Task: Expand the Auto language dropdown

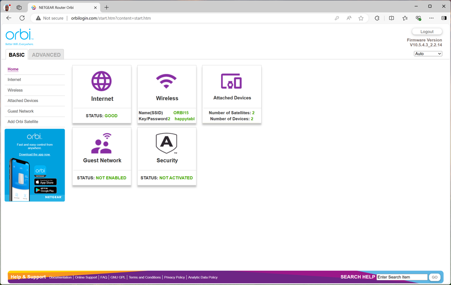Action: (428, 54)
